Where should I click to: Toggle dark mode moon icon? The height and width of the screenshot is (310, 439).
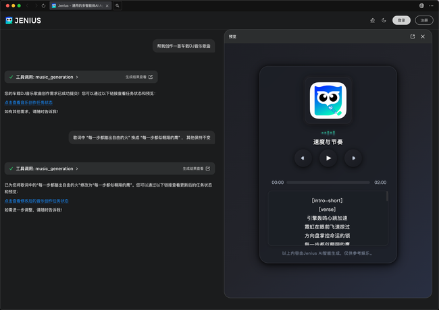pos(384,20)
